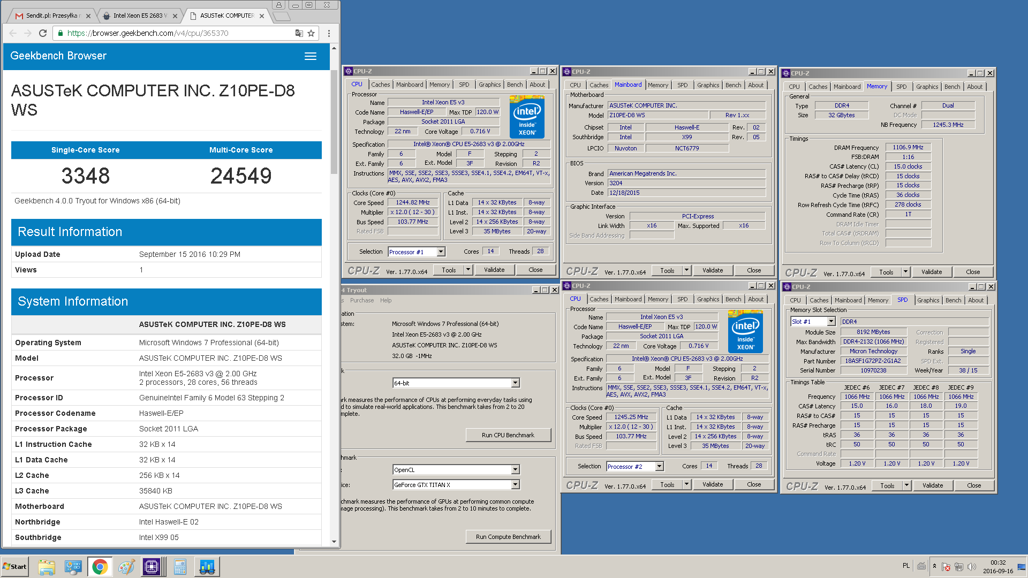Switch to the Intel Xeon E5 2683 tab
Viewport: 1028px width, 578px height.
[x=139, y=16]
